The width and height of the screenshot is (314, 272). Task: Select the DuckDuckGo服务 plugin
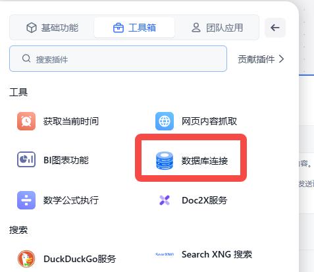[67, 259]
